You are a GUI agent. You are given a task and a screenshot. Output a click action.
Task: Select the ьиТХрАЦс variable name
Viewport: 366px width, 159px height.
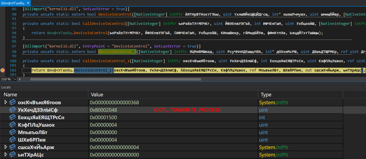tap(30, 155)
